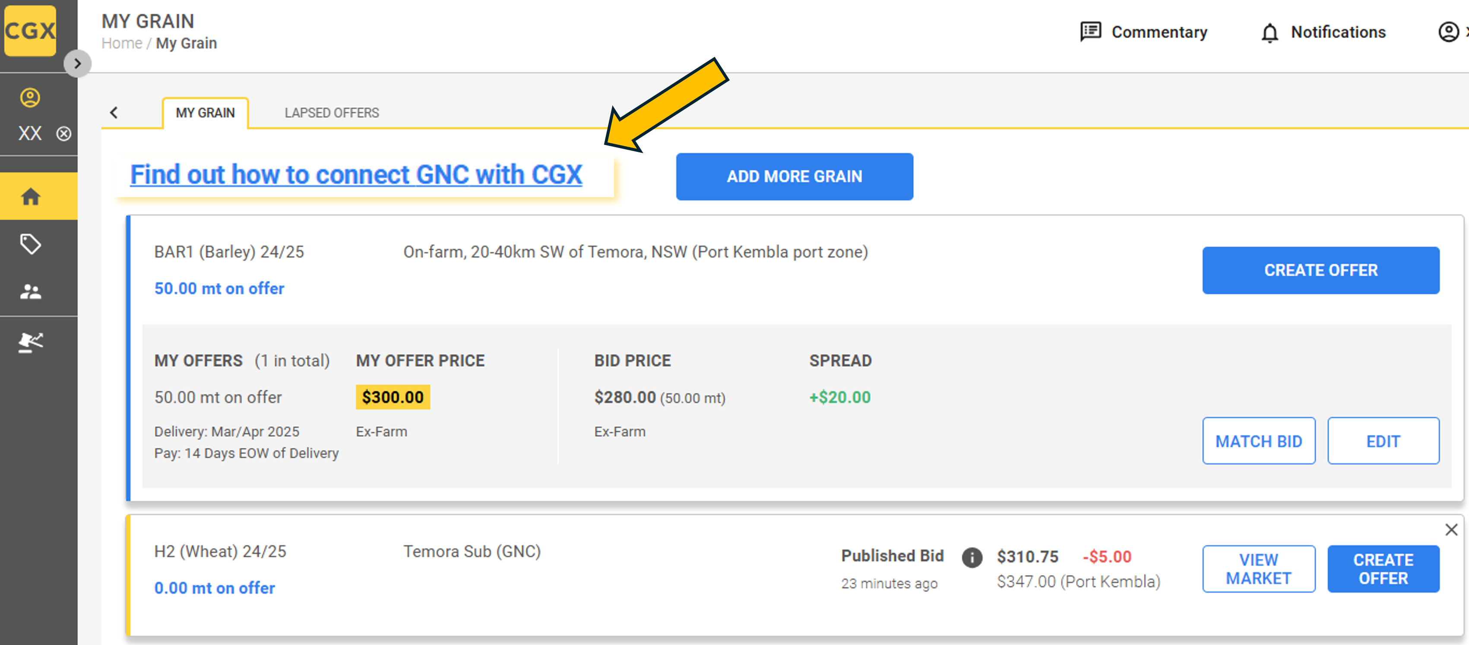Open Commentary from the top bar
This screenshot has height=645, width=1469.
[x=1144, y=32]
